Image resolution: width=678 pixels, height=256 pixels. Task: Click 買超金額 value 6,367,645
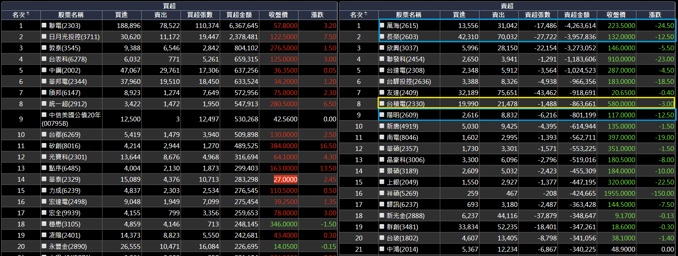(x=243, y=26)
